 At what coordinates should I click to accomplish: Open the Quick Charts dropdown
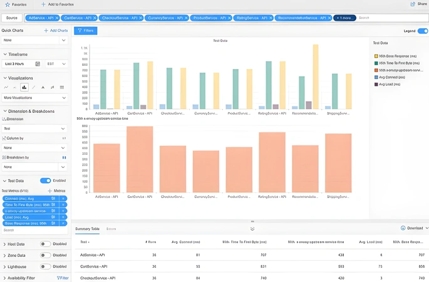click(34, 40)
